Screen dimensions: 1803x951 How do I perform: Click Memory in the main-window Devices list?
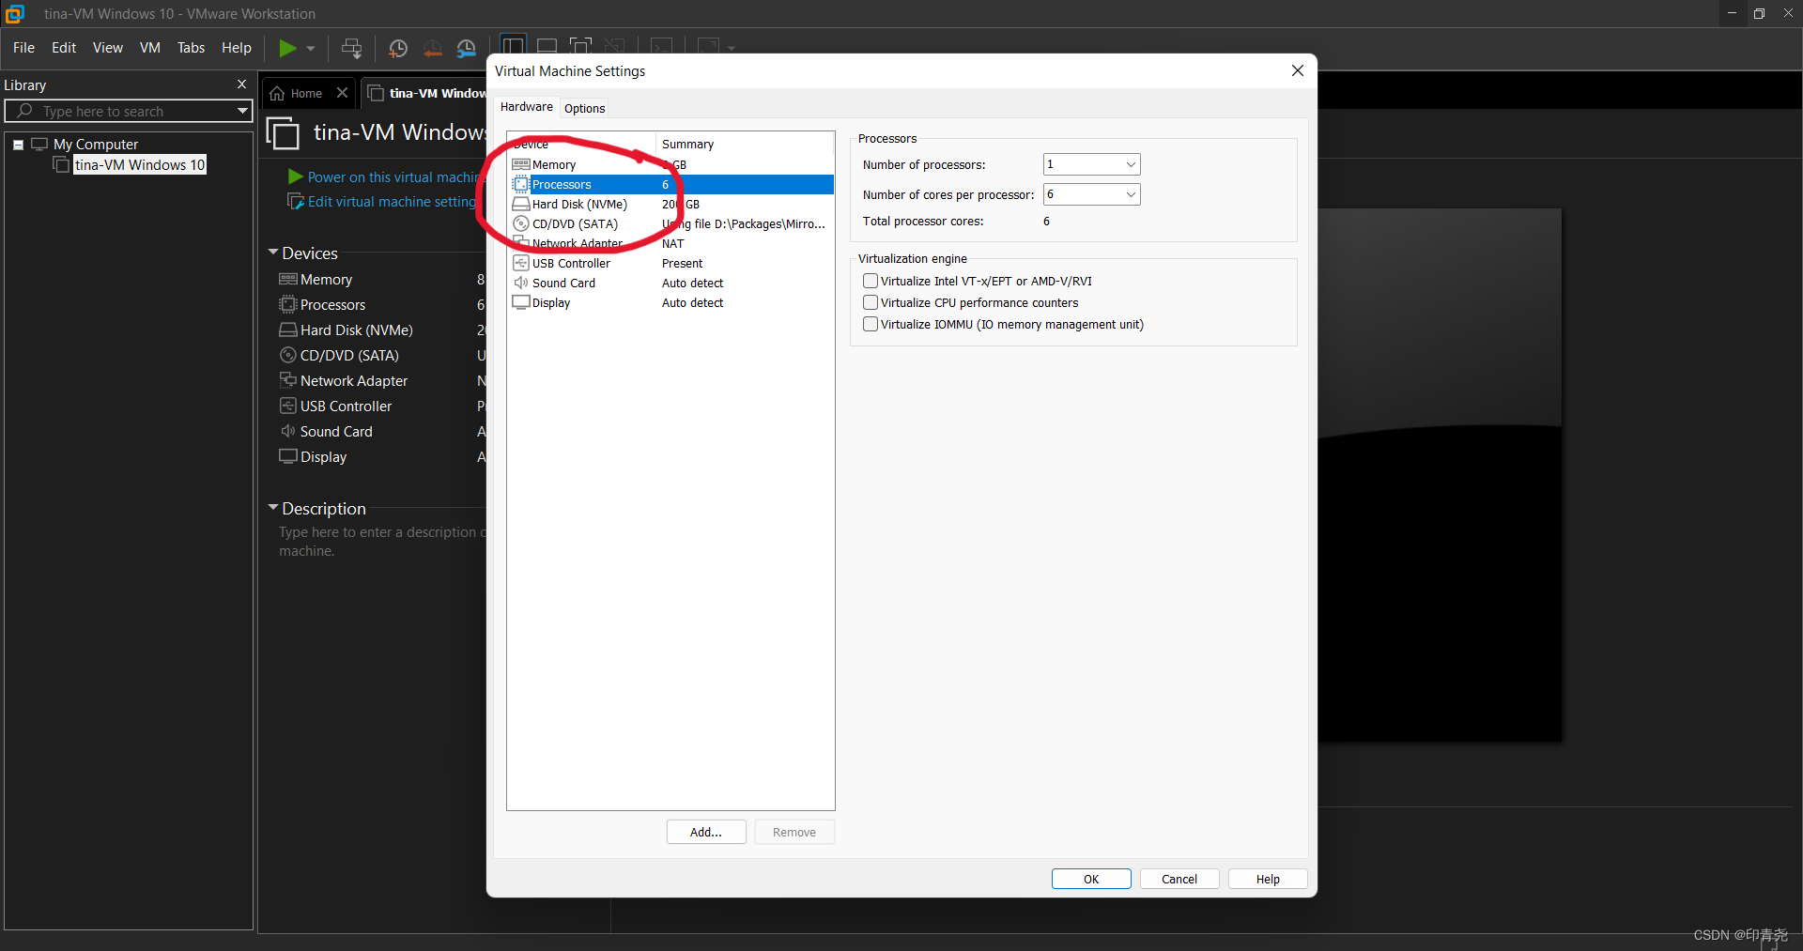326,280
